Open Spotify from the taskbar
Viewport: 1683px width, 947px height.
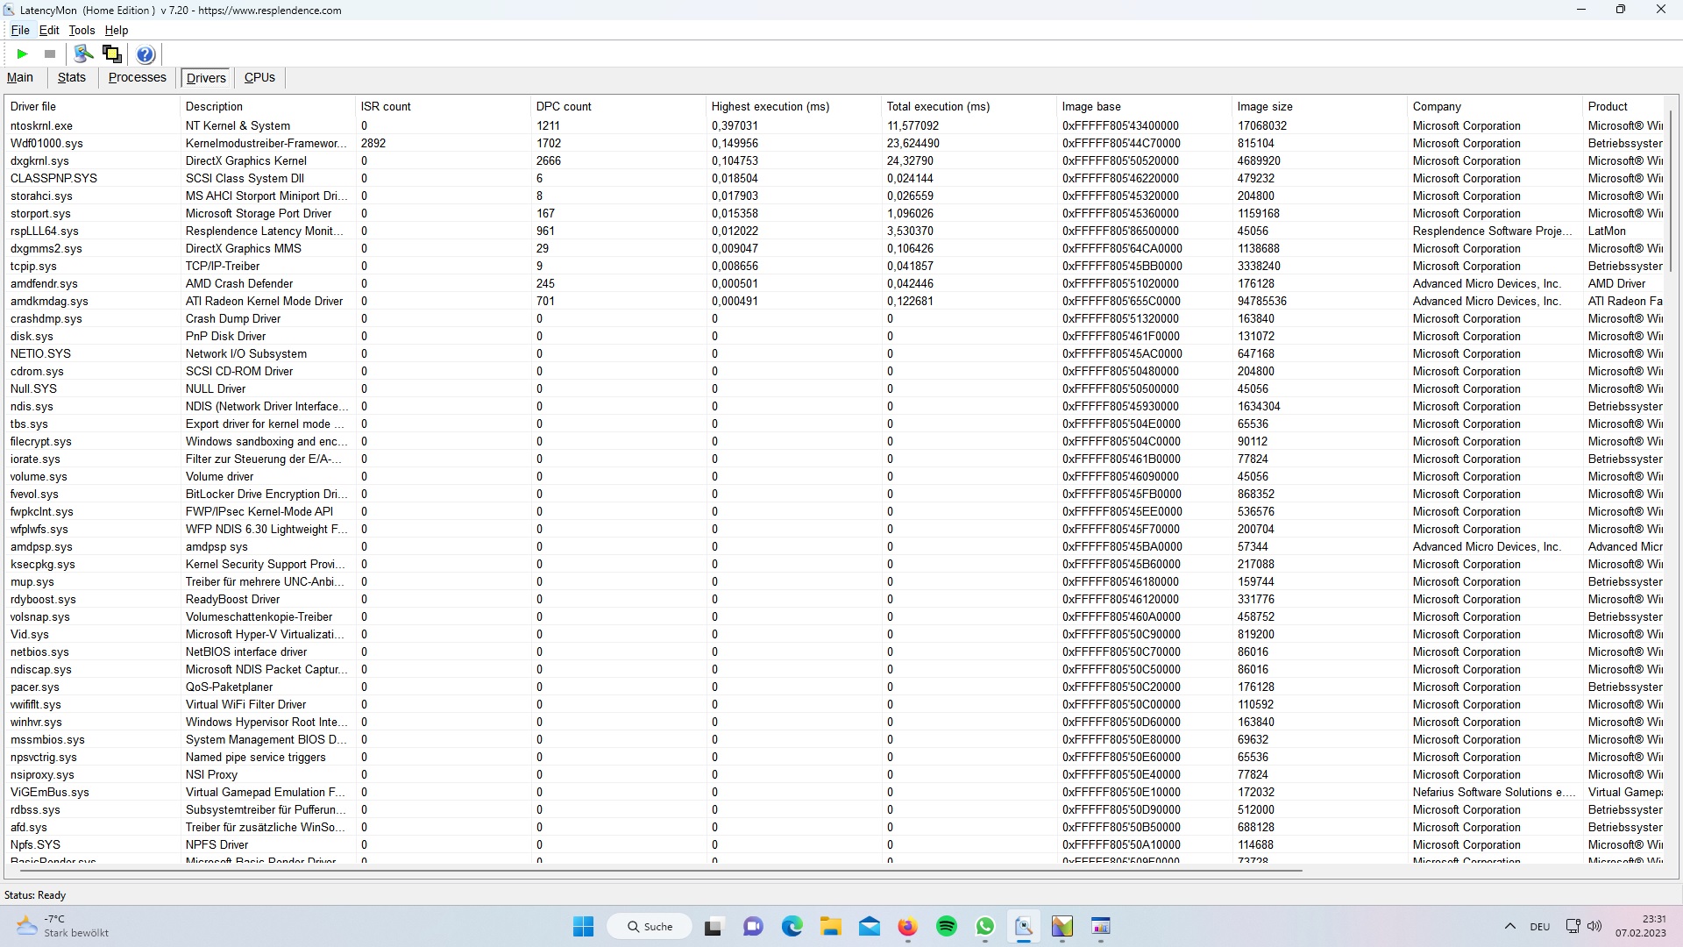point(947,927)
